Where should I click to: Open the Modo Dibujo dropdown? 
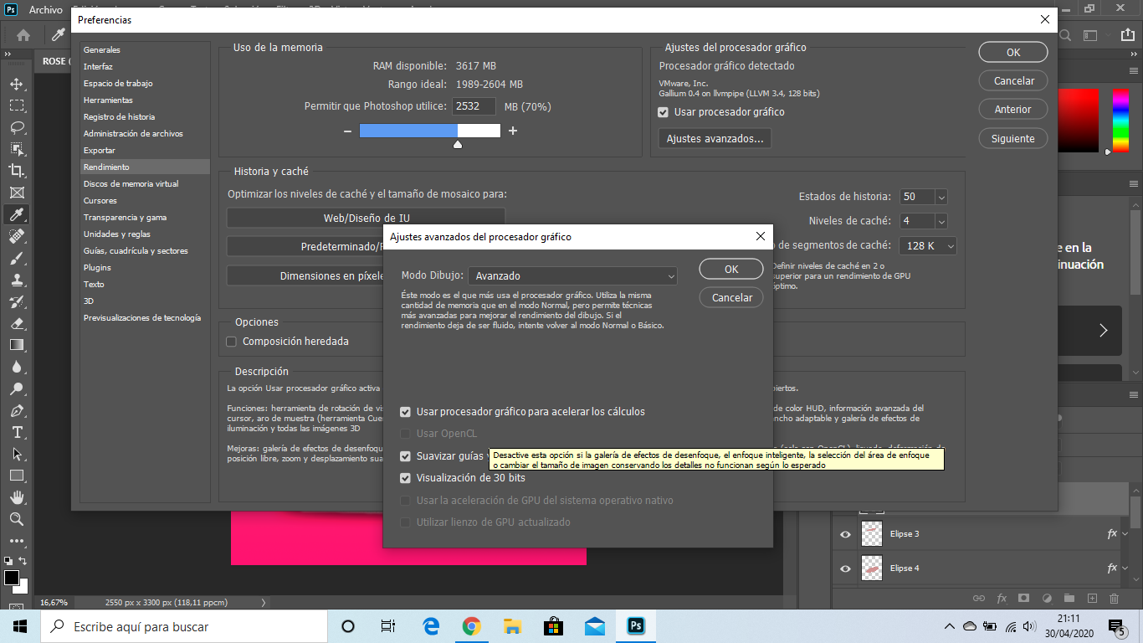[x=572, y=275]
